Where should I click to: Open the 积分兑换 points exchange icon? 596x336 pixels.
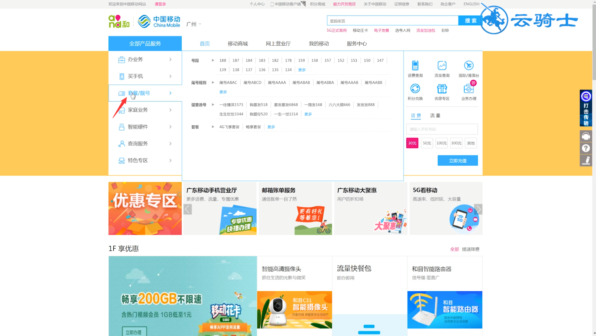coord(415,88)
